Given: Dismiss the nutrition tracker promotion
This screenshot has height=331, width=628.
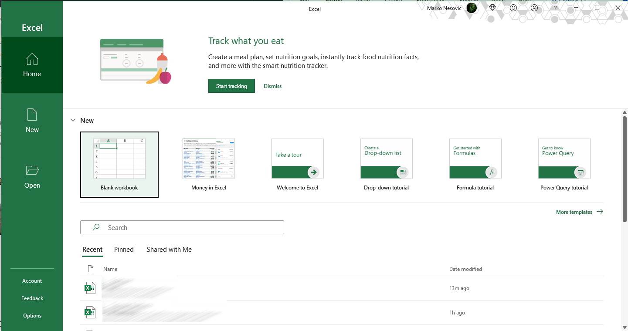Looking at the screenshot, I should (272, 86).
